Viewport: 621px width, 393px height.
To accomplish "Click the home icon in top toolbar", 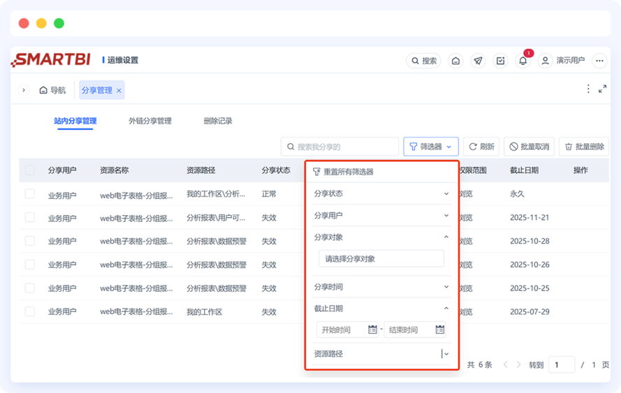I will coord(455,61).
